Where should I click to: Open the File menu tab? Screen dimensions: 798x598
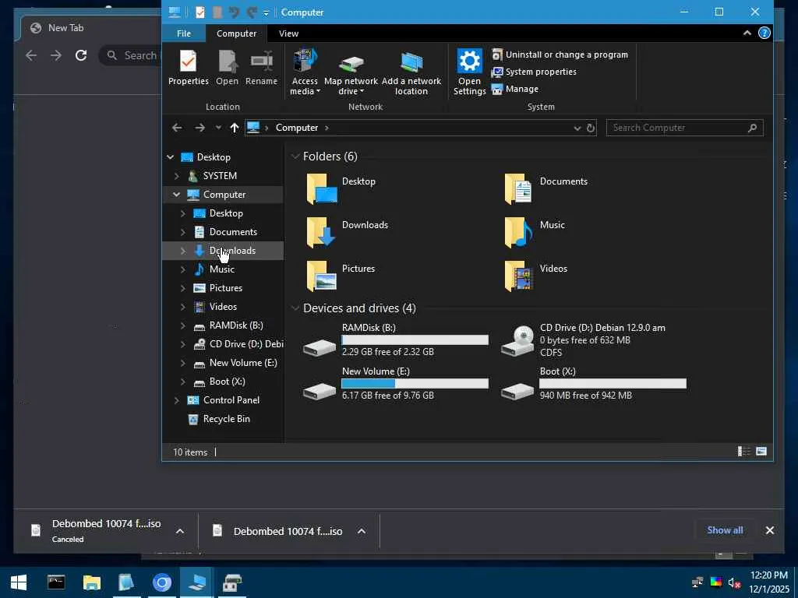click(184, 33)
